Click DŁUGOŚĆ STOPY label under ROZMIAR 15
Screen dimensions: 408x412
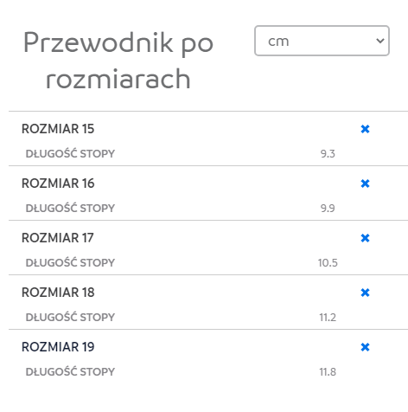(70, 153)
